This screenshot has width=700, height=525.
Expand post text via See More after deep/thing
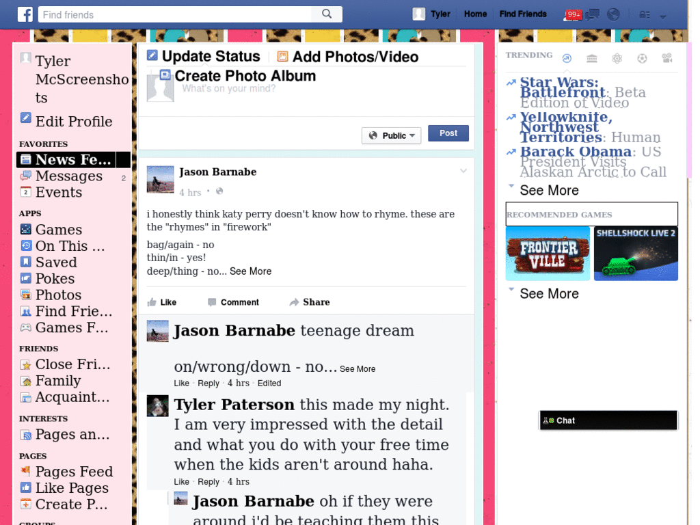(x=250, y=271)
